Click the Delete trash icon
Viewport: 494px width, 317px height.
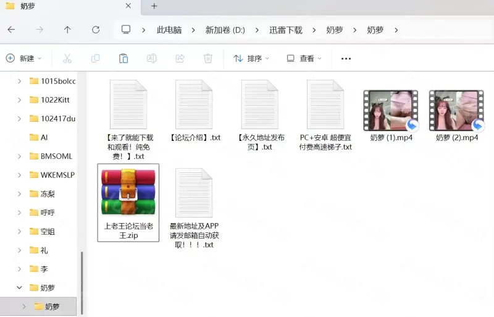pyautogui.click(x=208, y=58)
